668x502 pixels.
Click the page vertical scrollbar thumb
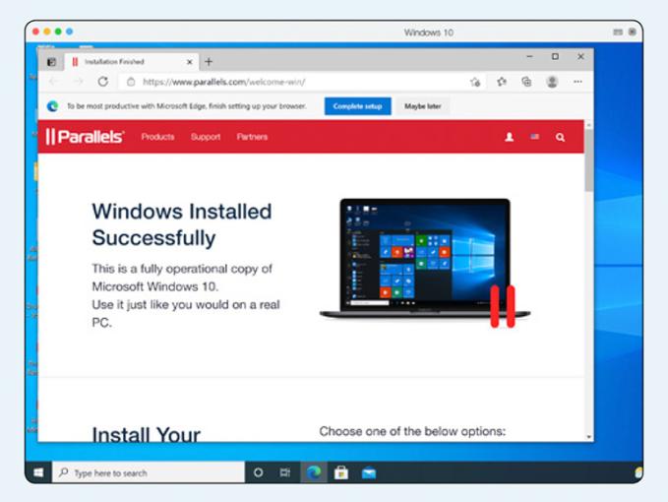coord(589,159)
